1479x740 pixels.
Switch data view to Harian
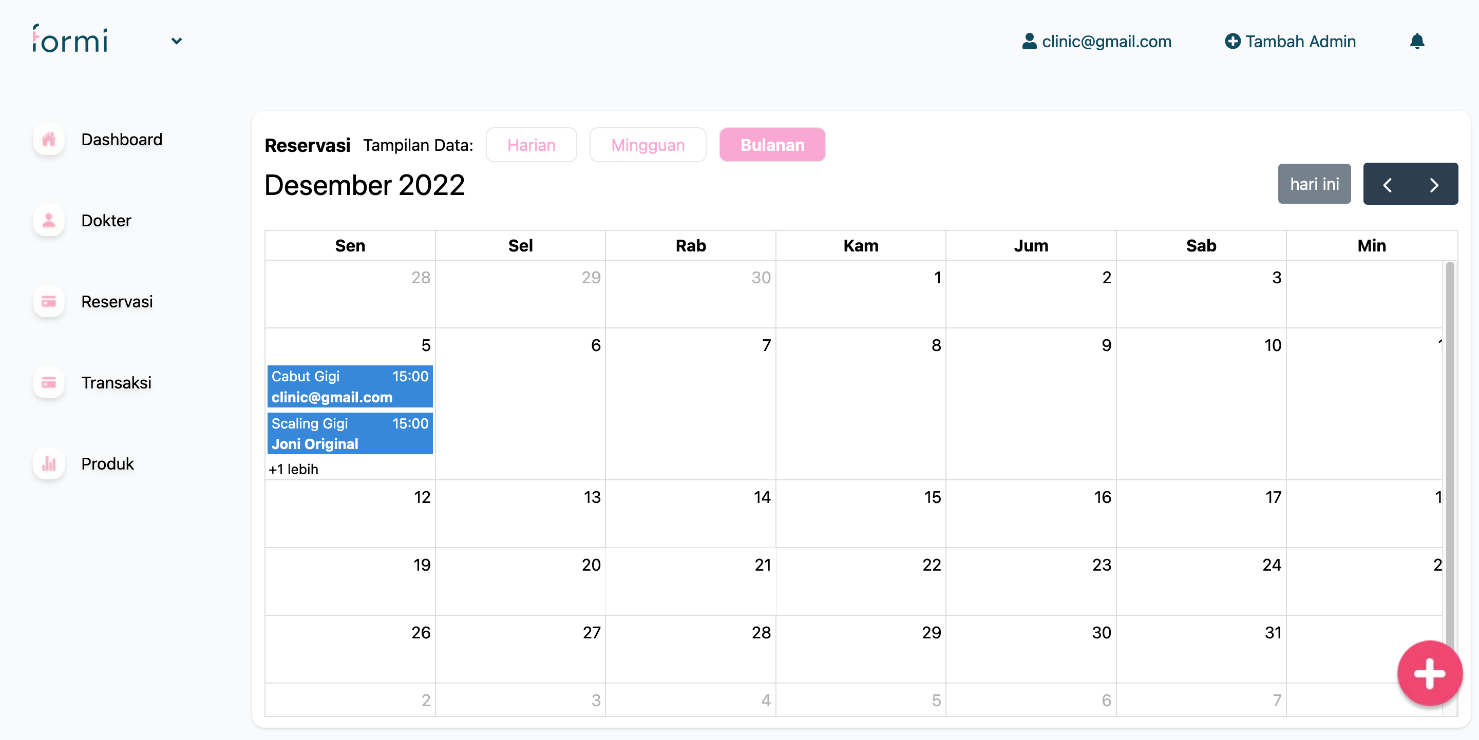(x=530, y=145)
